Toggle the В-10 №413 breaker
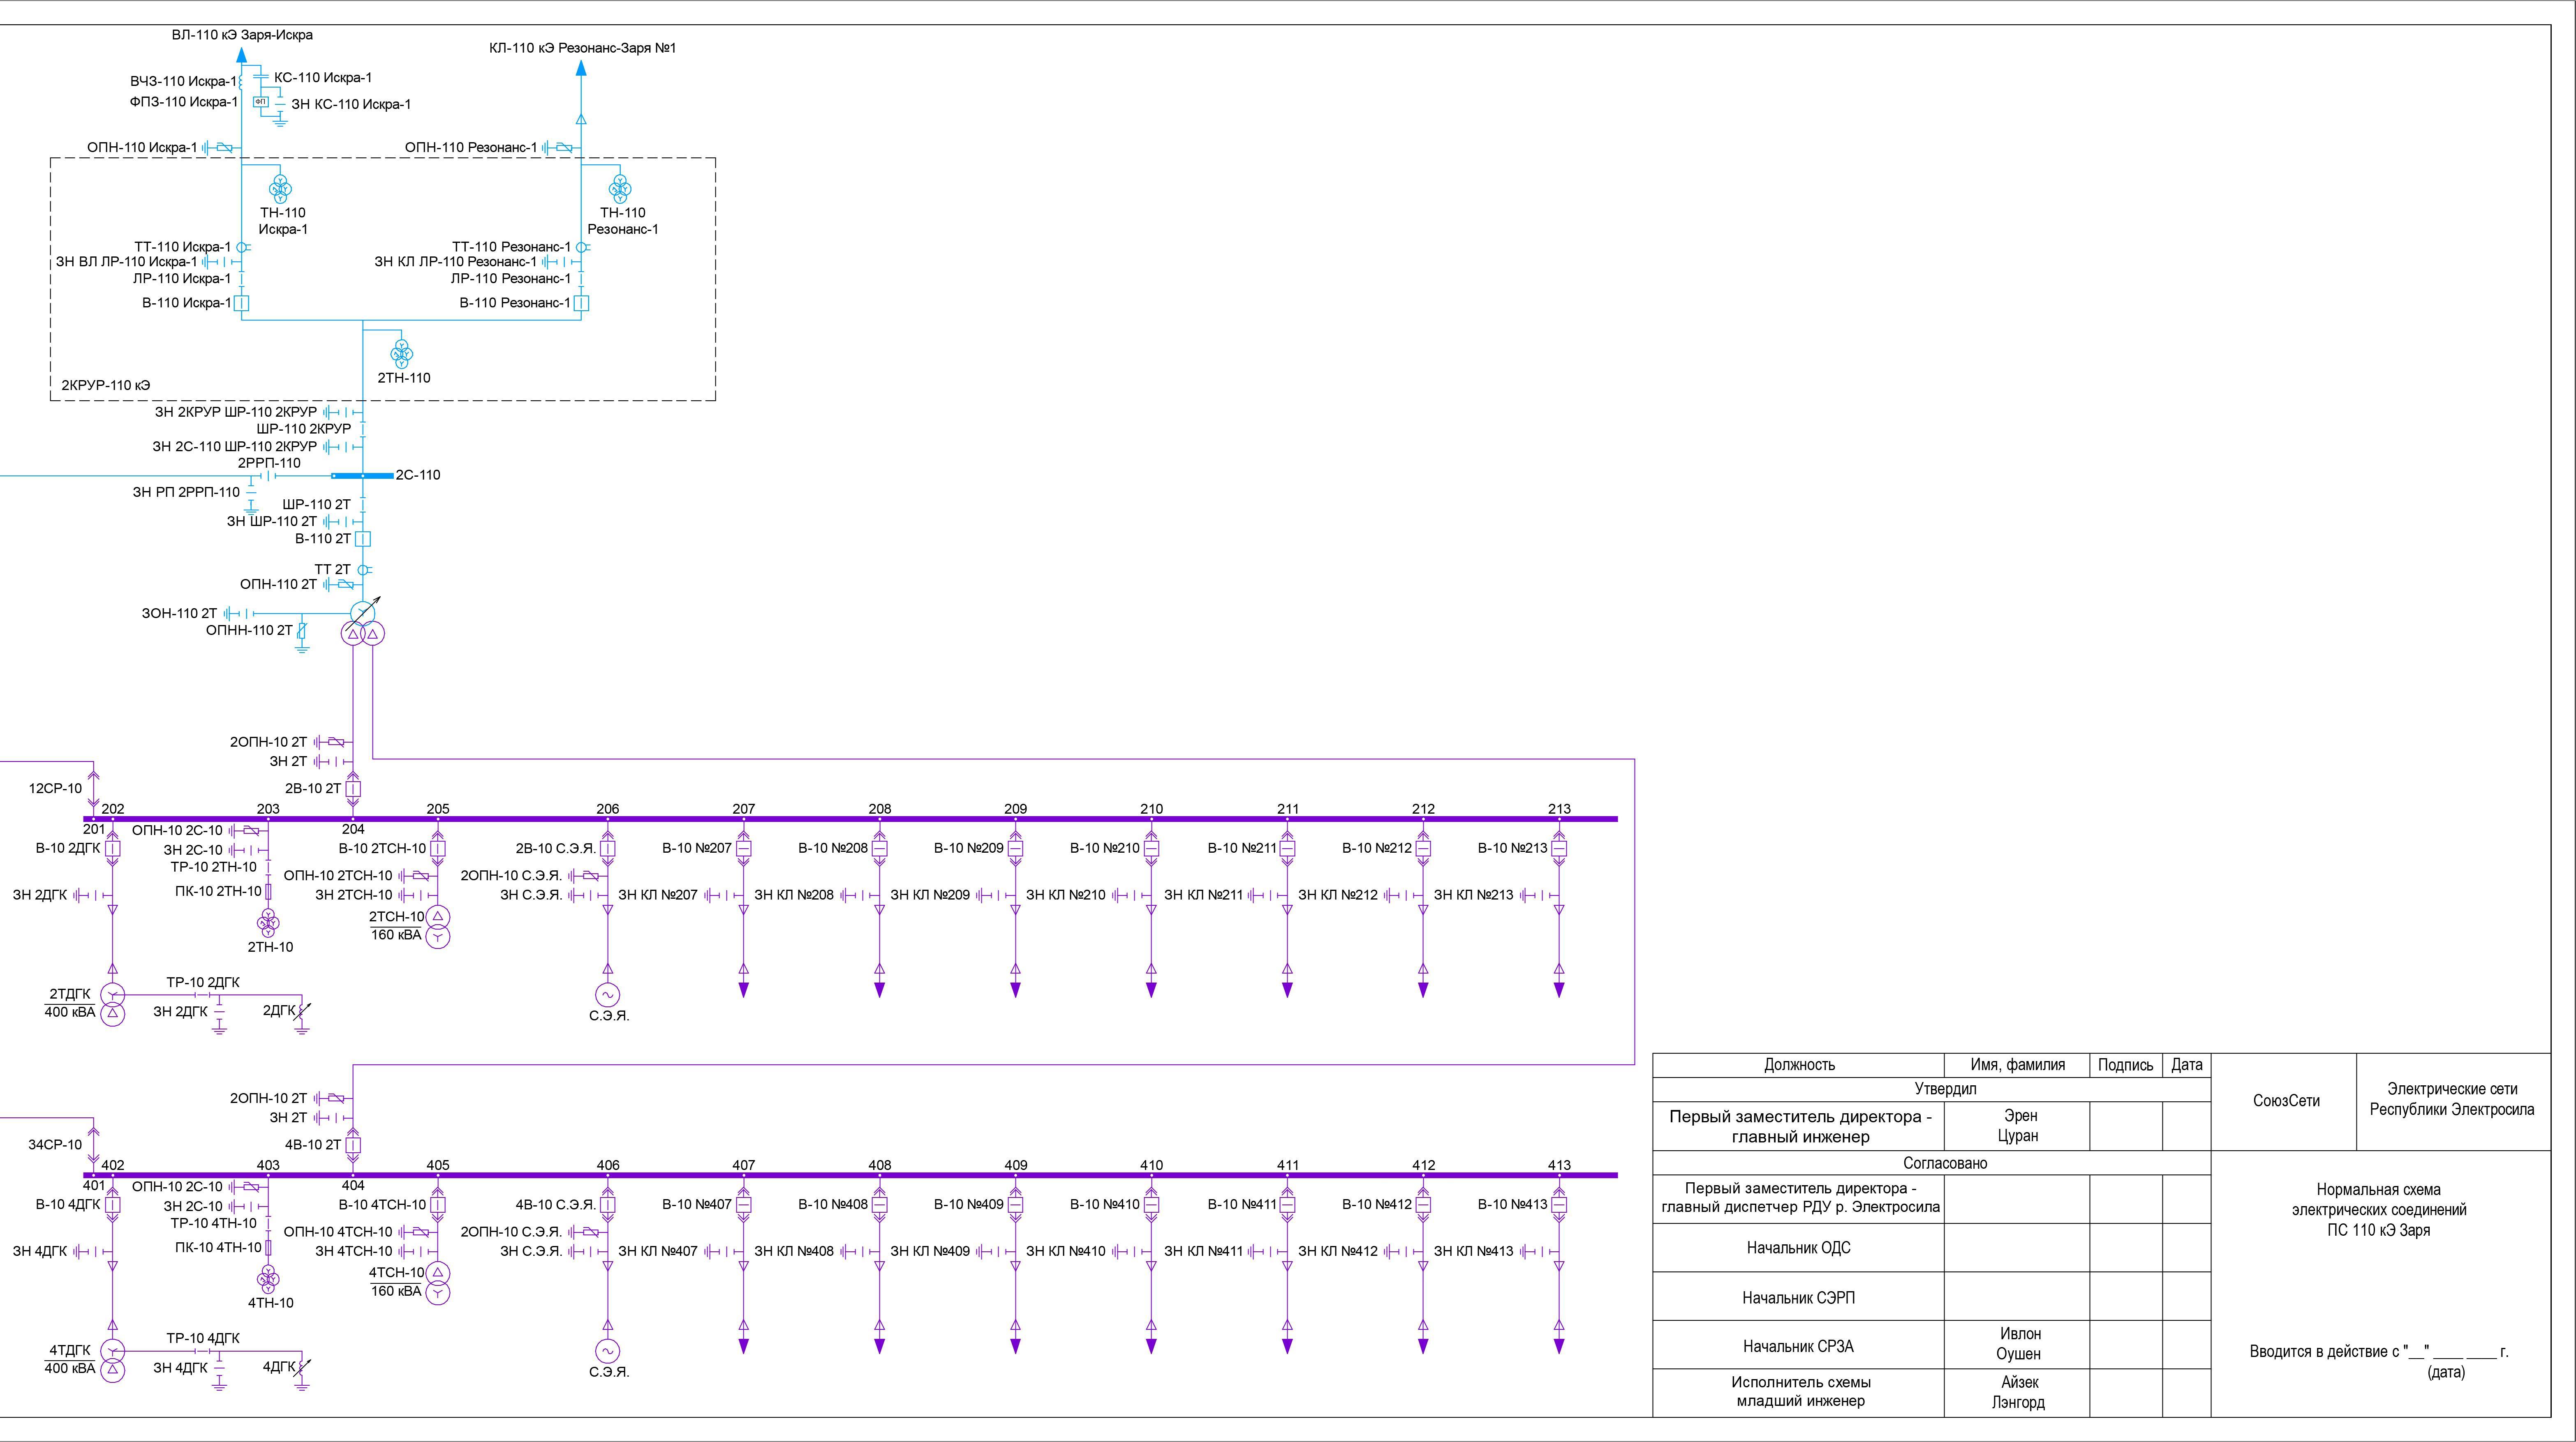 (x=1559, y=1204)
